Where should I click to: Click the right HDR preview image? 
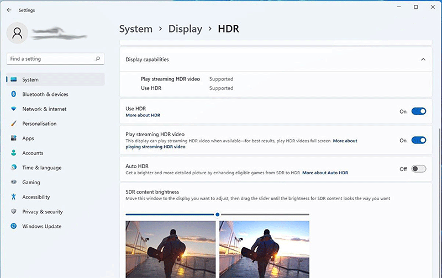click(264, 249)
